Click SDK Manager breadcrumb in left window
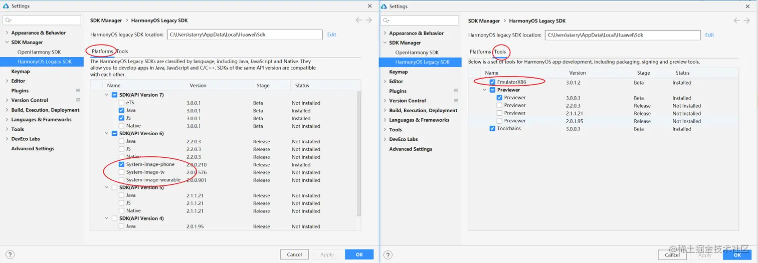Screen dimensions: 758x263 pyautogui.click(x=106, y=21)
